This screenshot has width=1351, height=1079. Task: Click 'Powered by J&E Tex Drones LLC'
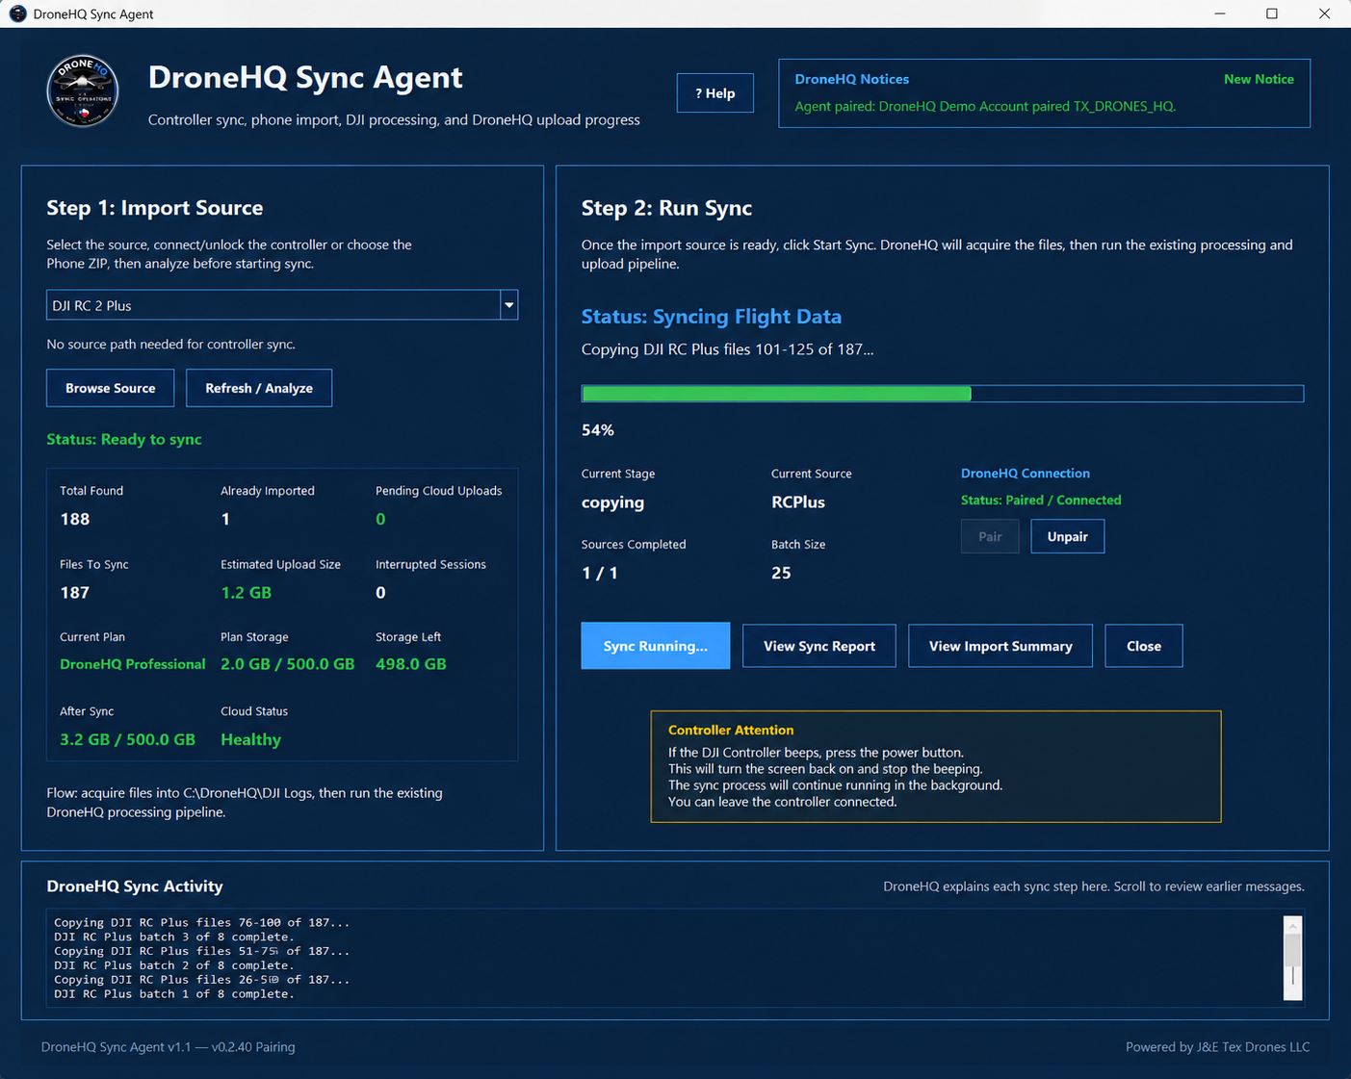pos(1218,1047)
